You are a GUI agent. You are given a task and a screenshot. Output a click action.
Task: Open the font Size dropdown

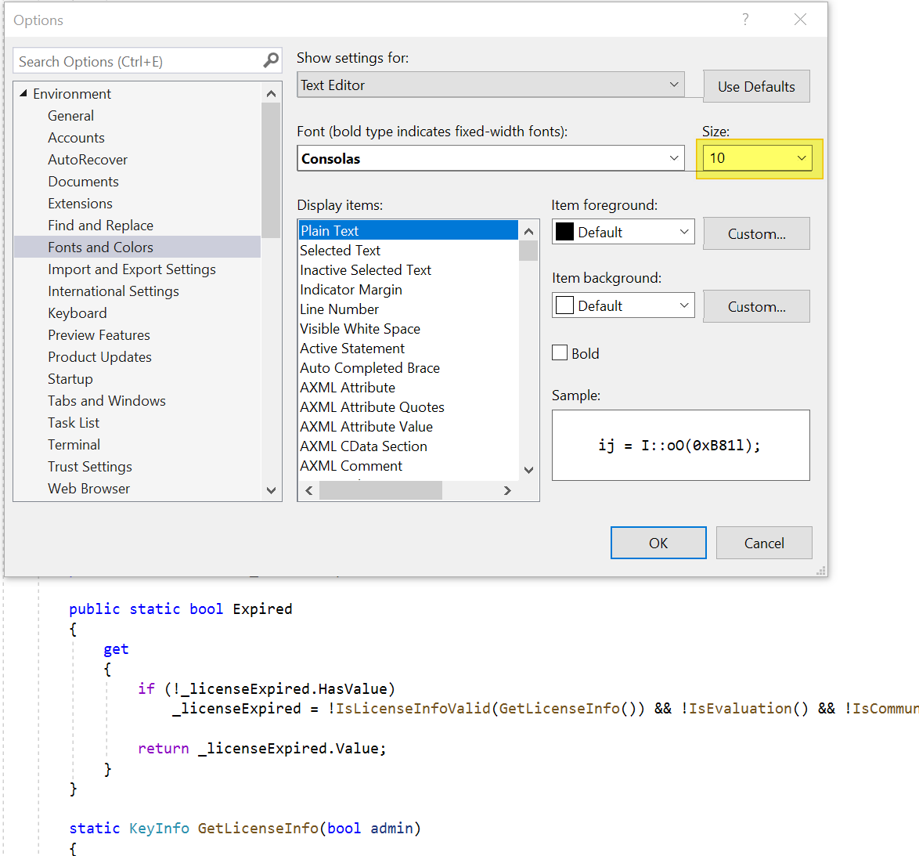coord(757,158)
